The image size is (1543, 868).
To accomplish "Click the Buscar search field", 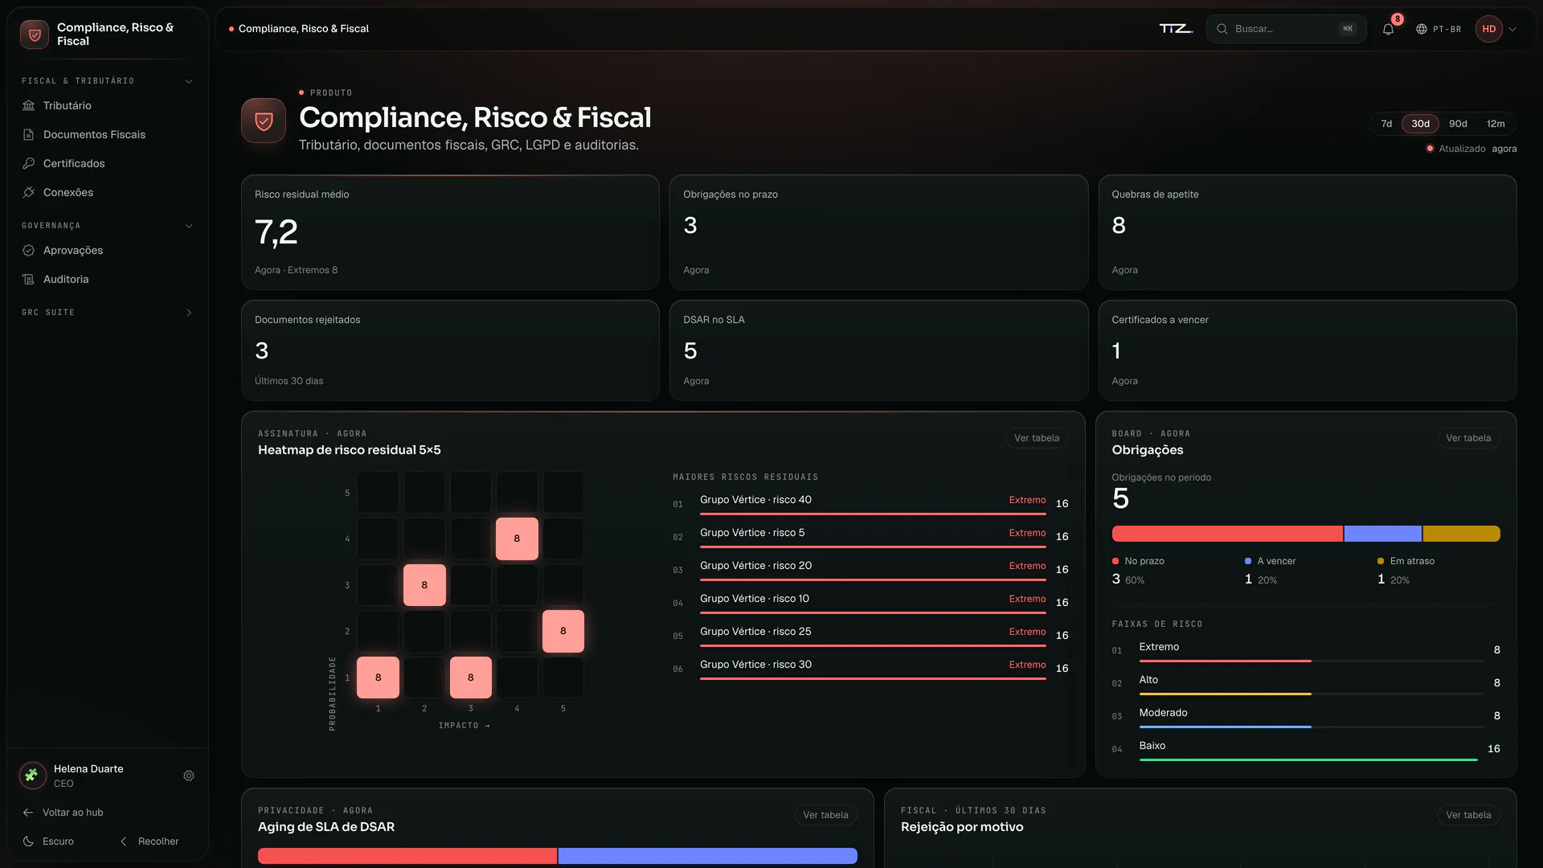I will (x=1286, y=29).
